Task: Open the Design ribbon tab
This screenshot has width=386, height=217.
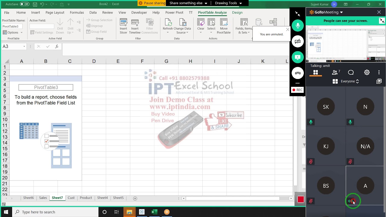Action: coord(237,13)
